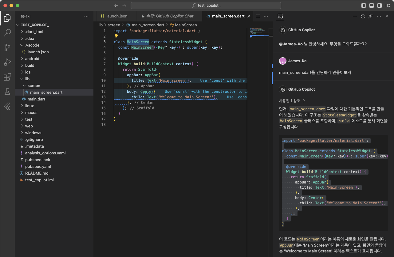Open the Testing flask icon view

pyautogui.click(x=7, y=92)
